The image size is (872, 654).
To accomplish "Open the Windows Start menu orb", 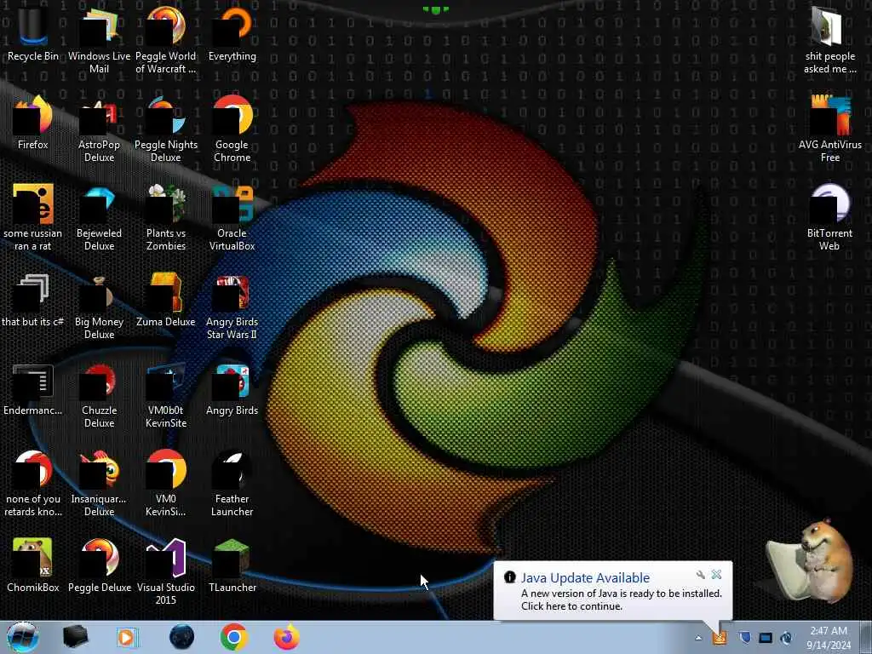I will coord(22,637).
